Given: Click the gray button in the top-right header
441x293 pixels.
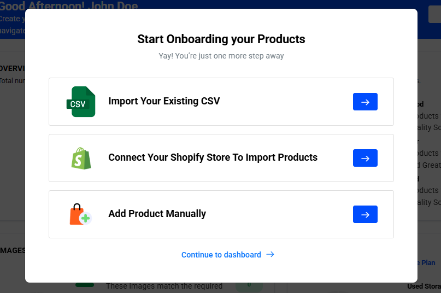Looking at the screenshot, I should click(434, 14).
